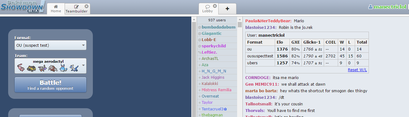Click the Gen MIMIC911 username in chat
The width and height of the screenshot is (409, 117).
pos(262,84)
